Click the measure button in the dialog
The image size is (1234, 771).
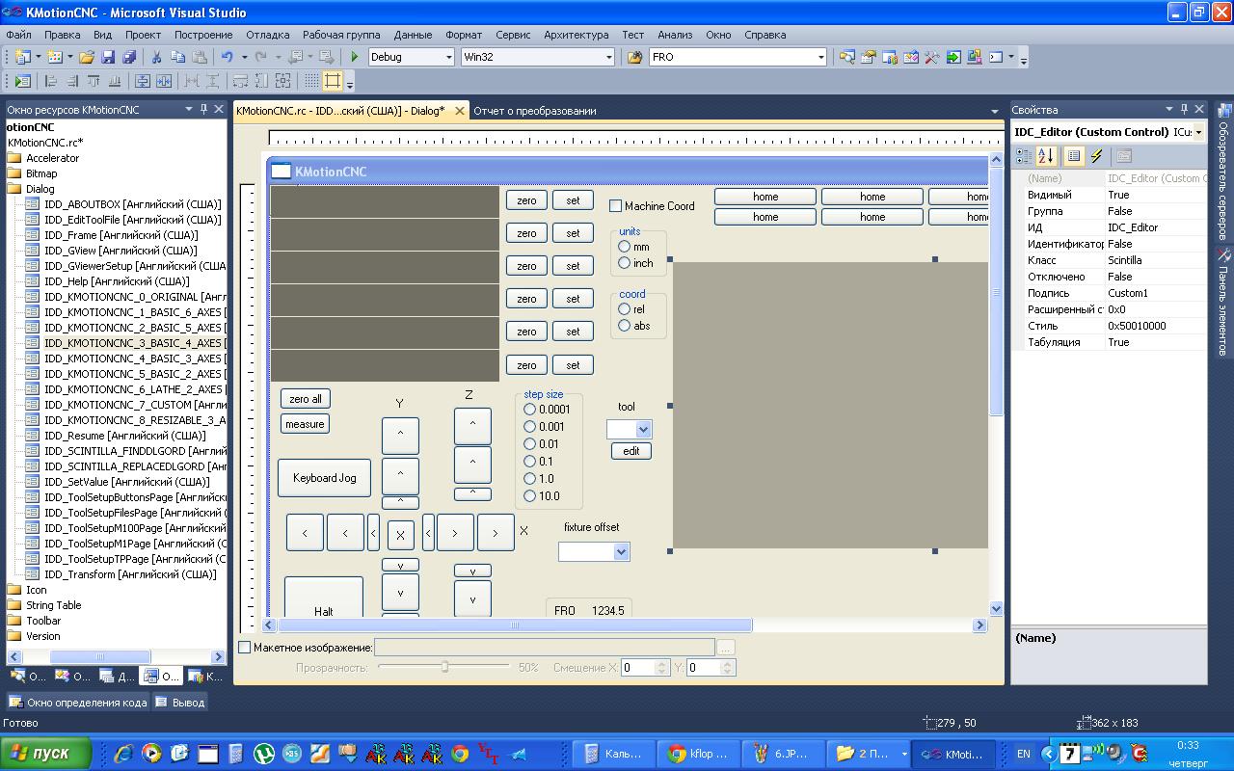(x=306, y=424)
